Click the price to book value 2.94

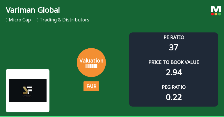[x=174, y=72]
